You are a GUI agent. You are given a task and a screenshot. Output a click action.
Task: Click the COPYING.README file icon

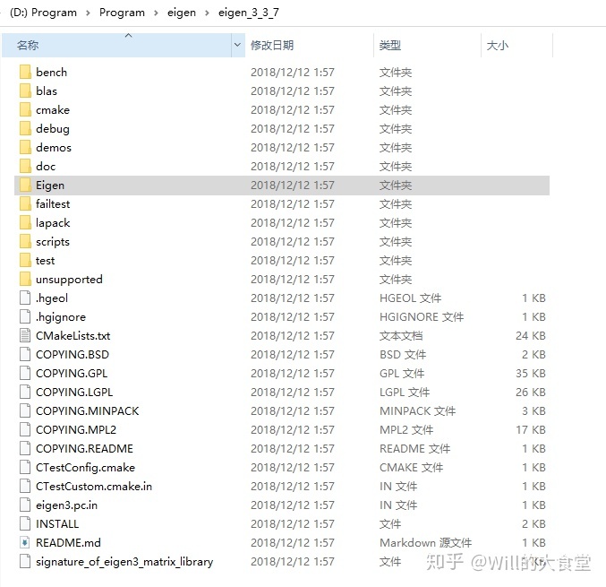25,448
